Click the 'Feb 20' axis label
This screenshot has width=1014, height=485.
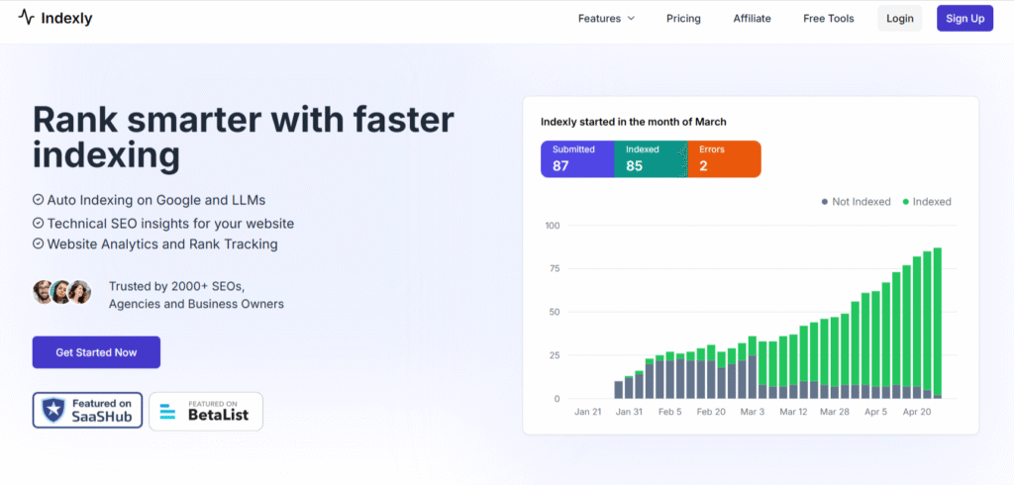(711, 412)
